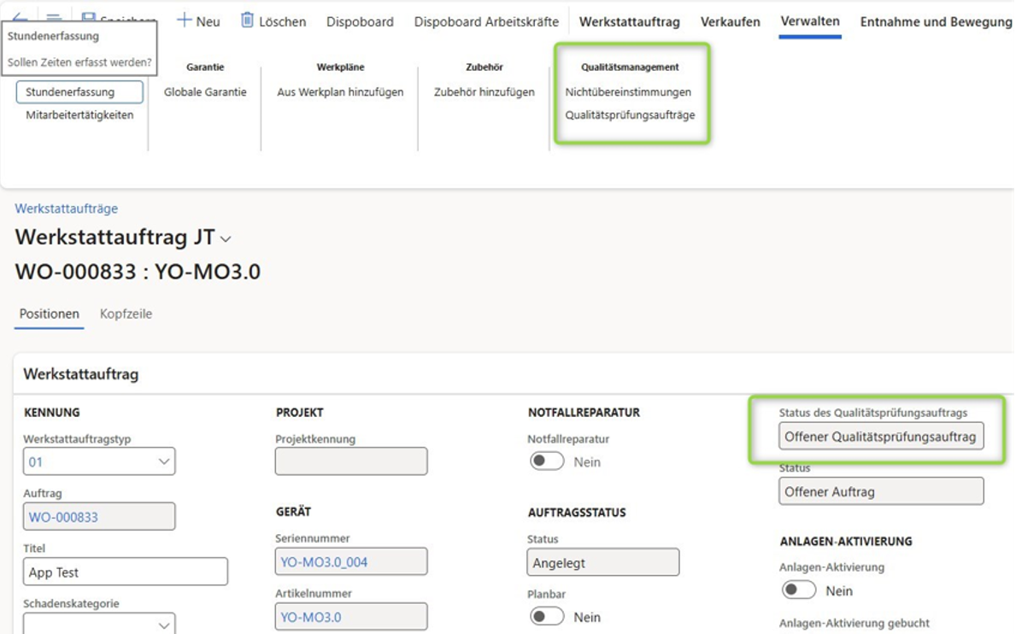Open Mitarbeitertätigkeiten

coord(79,114)
